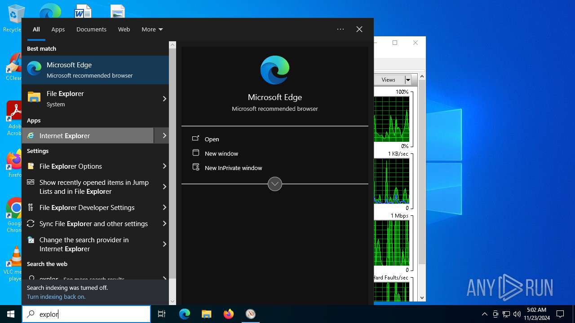Image resolution: width=575 pixels, height=323 pixels.
Task: Click the large Microsoft Edge logo in preview
Action: pyautogui.click(x=275, y=70)
